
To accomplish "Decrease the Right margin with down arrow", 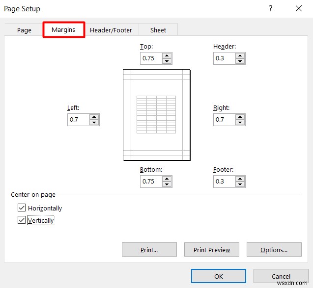I will pos(240,123).
